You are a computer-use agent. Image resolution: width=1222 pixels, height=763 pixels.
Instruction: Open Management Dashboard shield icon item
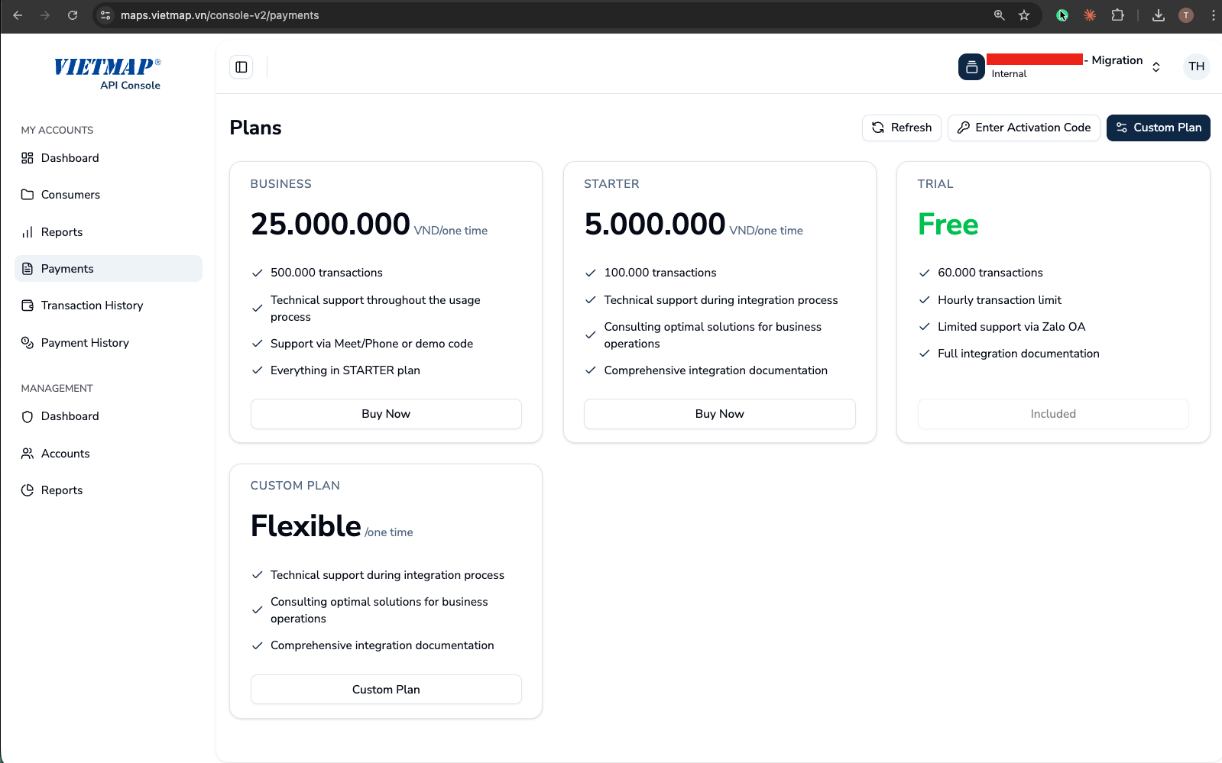(x=70, y=416)
